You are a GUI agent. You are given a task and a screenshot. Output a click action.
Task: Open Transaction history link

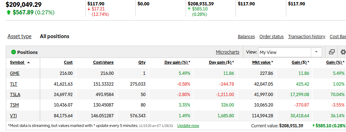pos(307,37)
